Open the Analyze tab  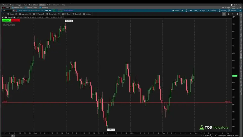pos(19,5)
